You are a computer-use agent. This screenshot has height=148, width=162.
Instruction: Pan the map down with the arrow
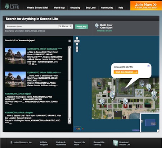(x=77, y=44)
